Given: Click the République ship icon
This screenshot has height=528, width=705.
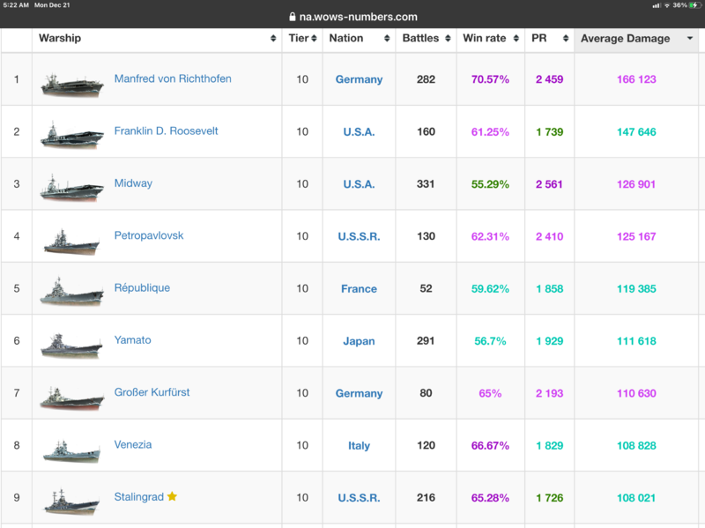Looking at the screenshot, I should click(x=71, y=292).
